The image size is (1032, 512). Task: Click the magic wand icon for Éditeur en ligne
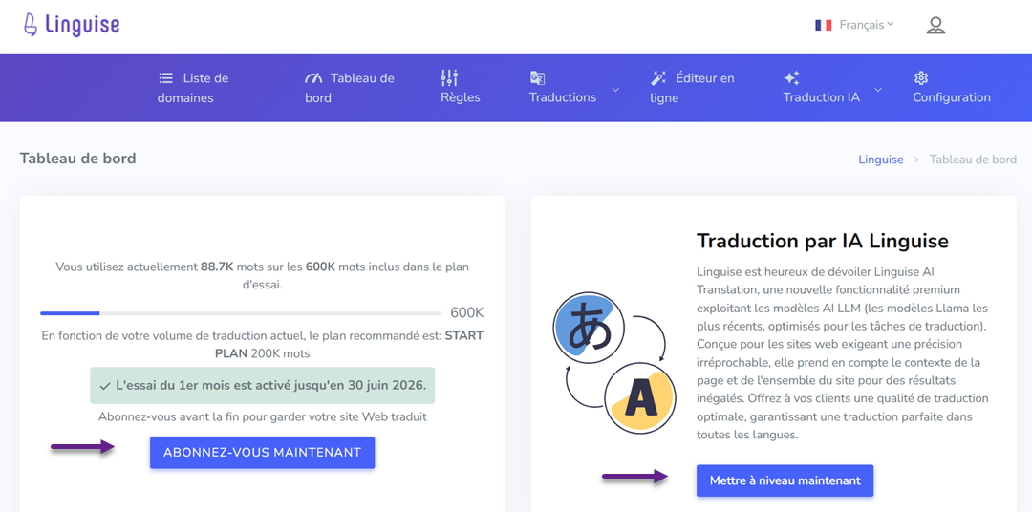pos(658,78)
